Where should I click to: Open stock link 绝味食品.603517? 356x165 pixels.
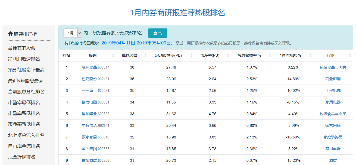coord(95,67)
